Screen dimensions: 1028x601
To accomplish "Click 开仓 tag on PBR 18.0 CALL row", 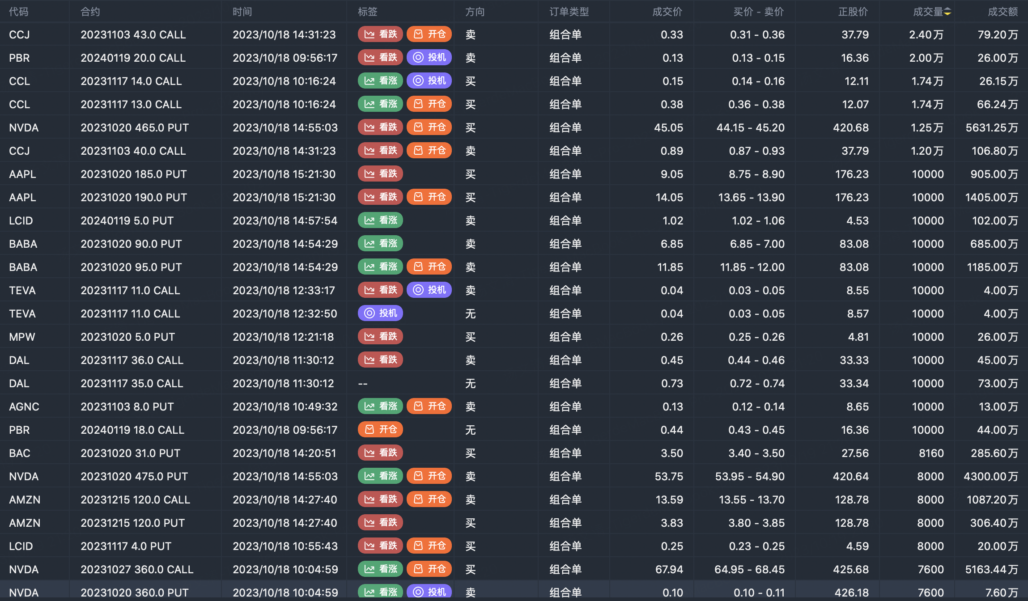I will pyautogui.click(x=380, y=430).
